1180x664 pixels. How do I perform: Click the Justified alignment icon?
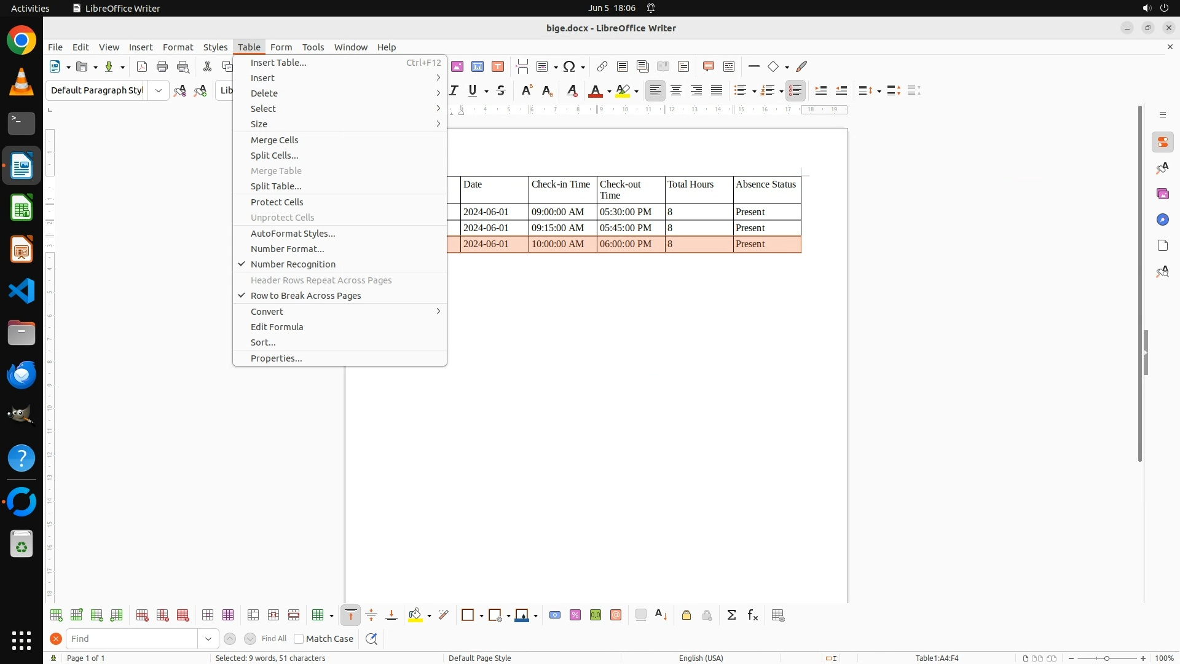[717, 90]
